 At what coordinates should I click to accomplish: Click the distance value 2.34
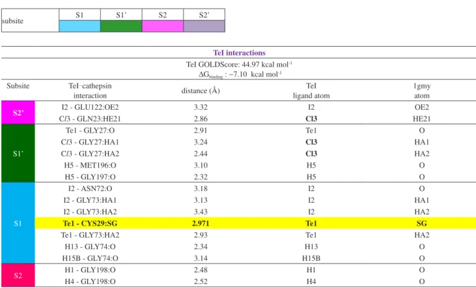[201, 246]
